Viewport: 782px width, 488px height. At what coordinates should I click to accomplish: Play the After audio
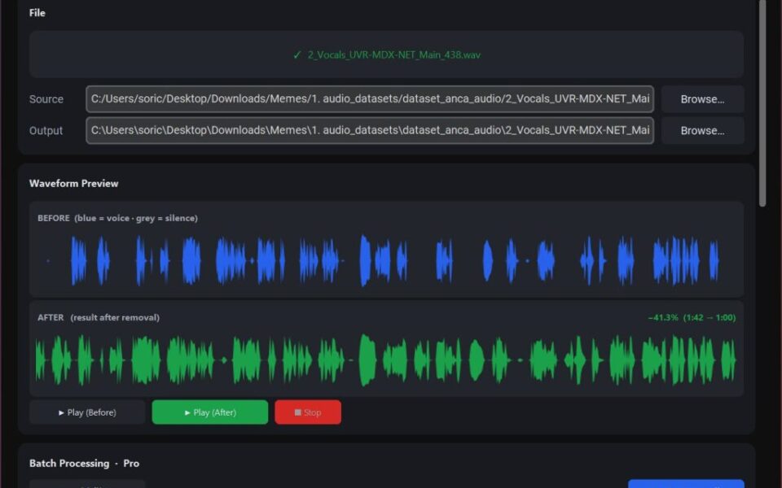(x=210, y=412)
